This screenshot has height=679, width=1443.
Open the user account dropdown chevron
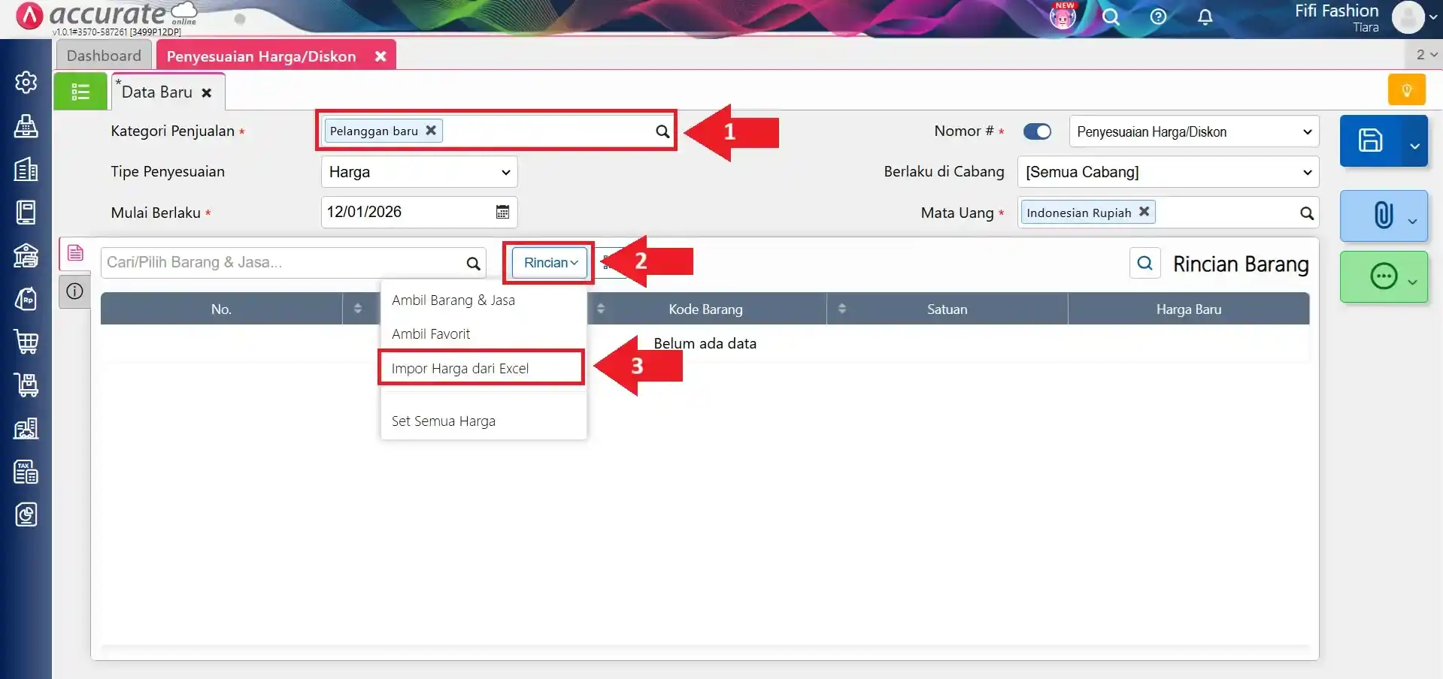pos(1433,17)
